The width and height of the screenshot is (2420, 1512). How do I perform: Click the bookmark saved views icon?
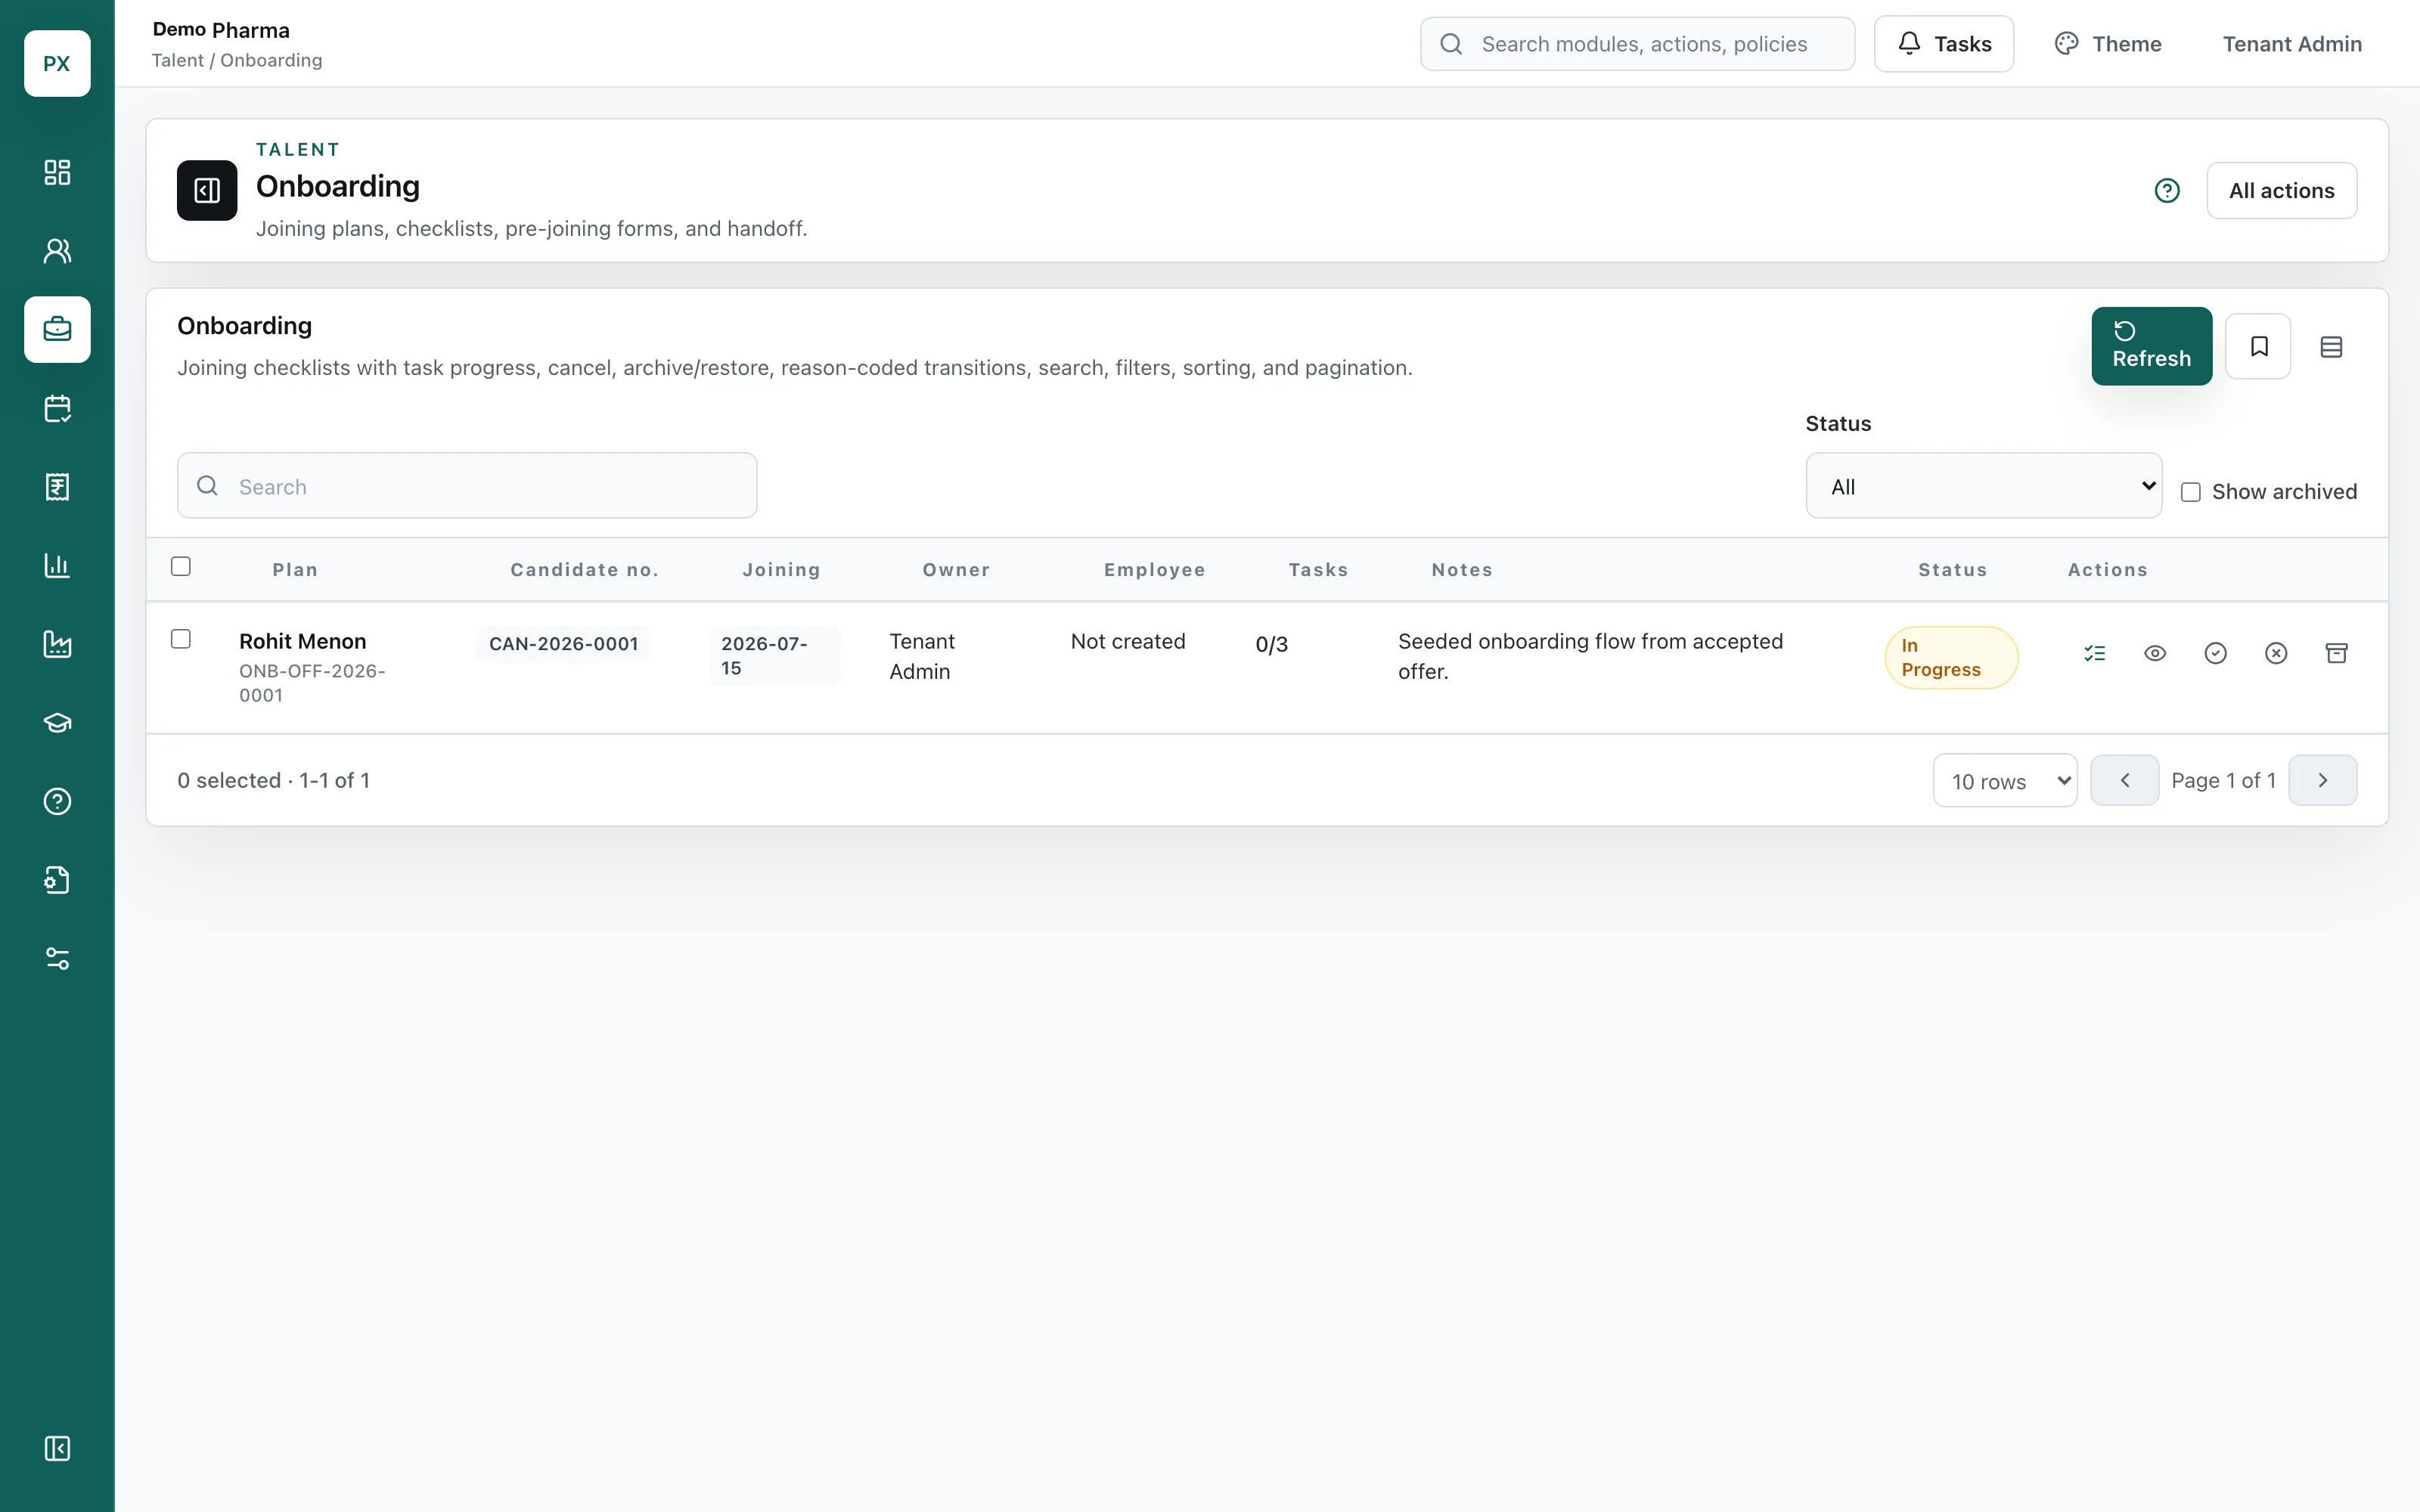tap(2258, 346)
